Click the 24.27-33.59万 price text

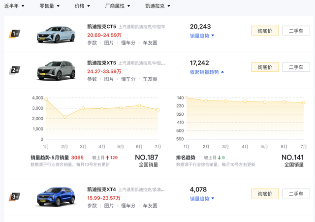(104, 71)
